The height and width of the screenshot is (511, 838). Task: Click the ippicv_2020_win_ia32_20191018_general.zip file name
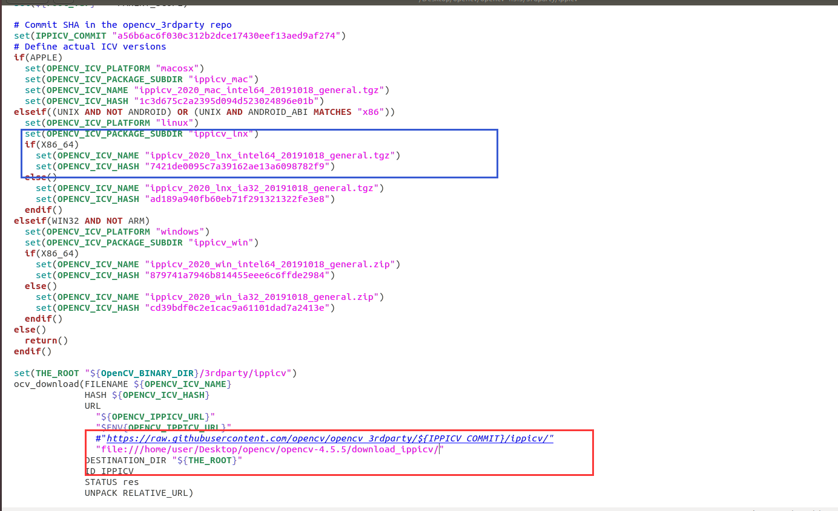pos(262,297)
